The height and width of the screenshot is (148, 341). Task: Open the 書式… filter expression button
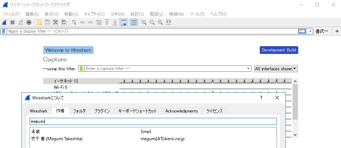point(322,31)
